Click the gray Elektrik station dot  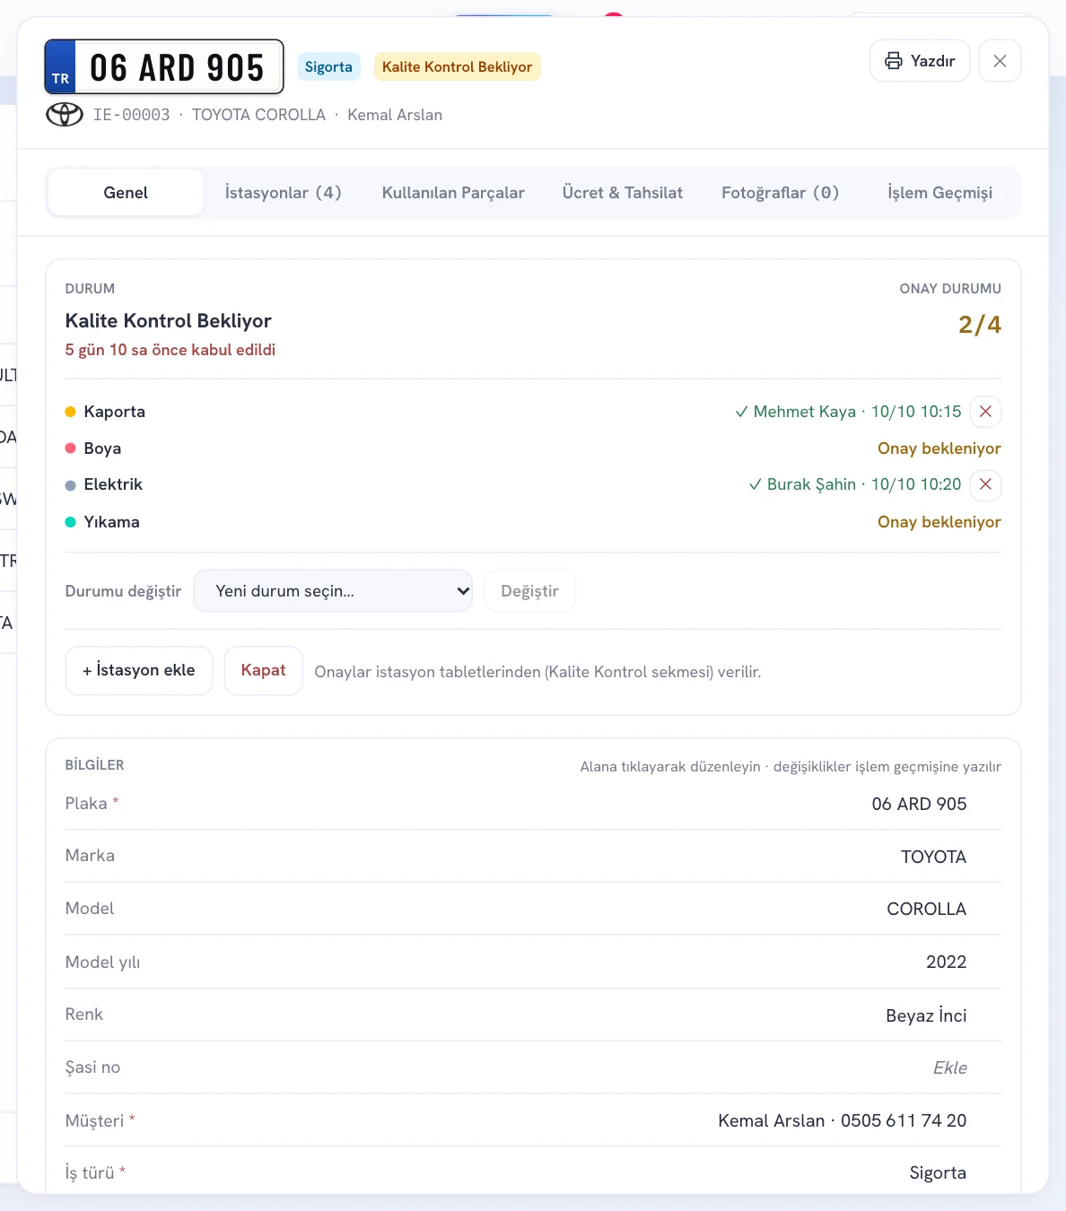click(71, 485)
